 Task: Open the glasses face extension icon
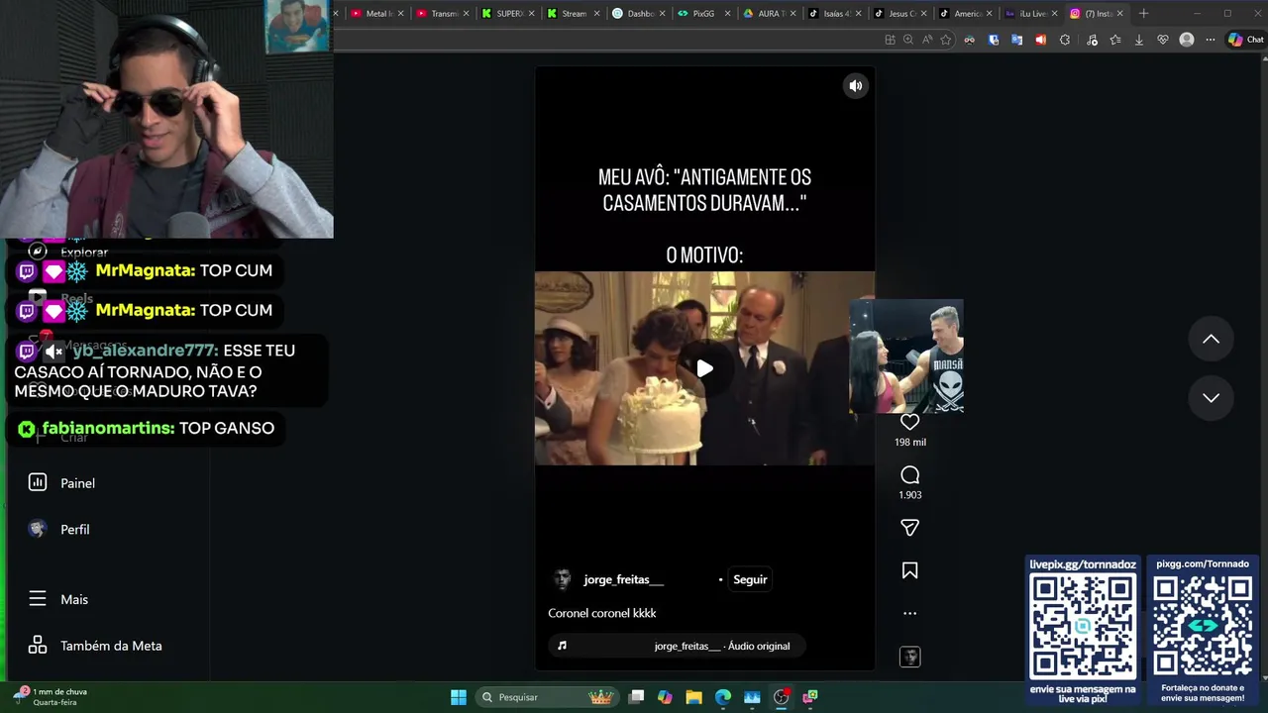click(969, 40)
